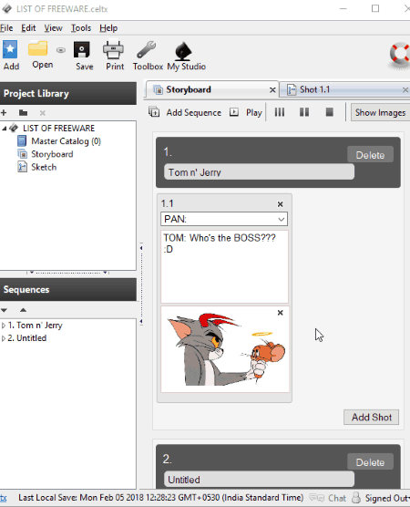Click the Show Images button
This screenshot has height=507, width=410.
pyautogui.click(x=380, y=112)
